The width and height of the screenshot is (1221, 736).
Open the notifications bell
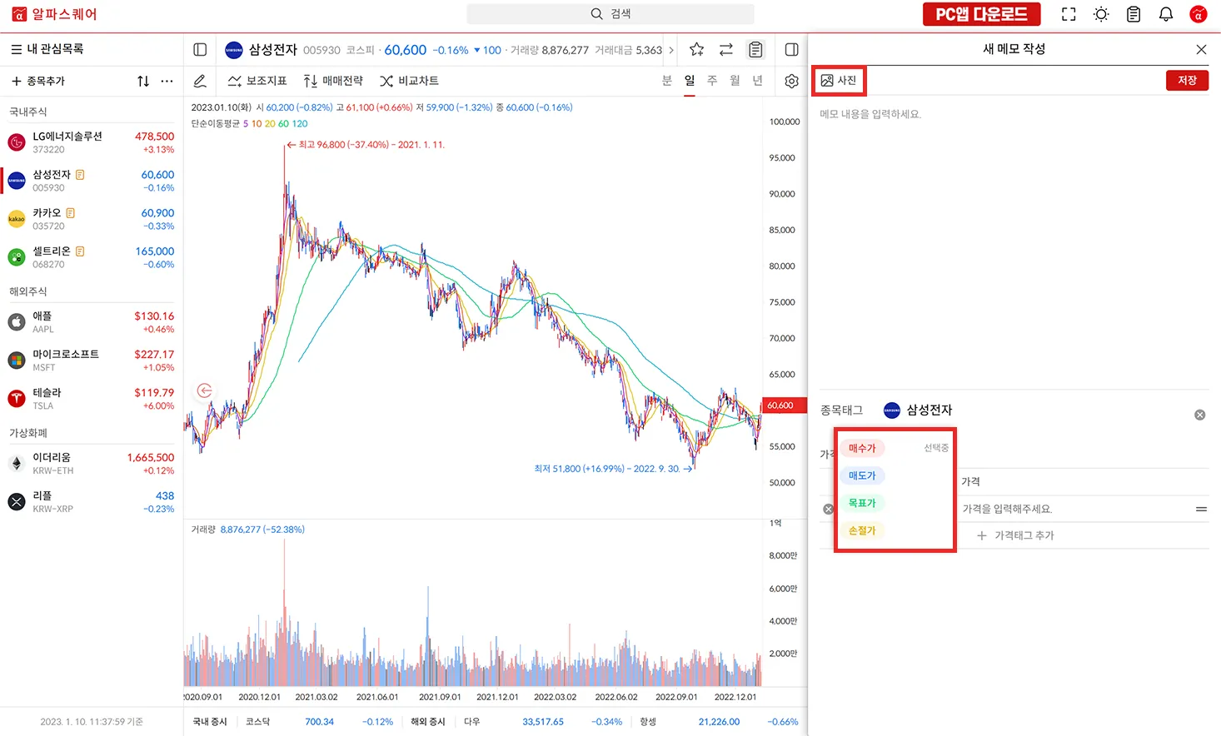point(1166,14)
